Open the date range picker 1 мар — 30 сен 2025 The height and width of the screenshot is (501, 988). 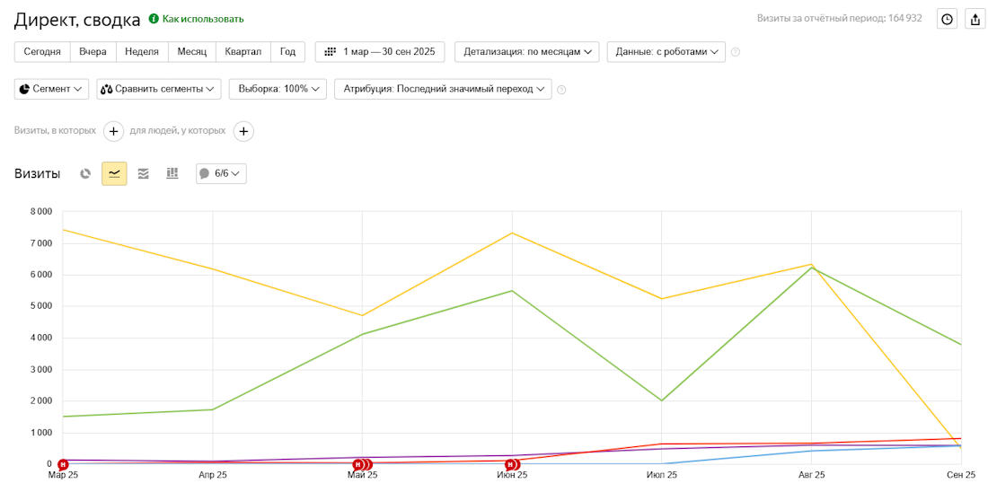click(x=379, y=52)
